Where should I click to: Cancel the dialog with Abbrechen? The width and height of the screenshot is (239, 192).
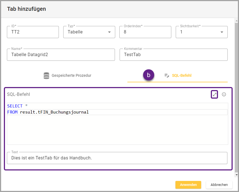[x=219, y=185]
